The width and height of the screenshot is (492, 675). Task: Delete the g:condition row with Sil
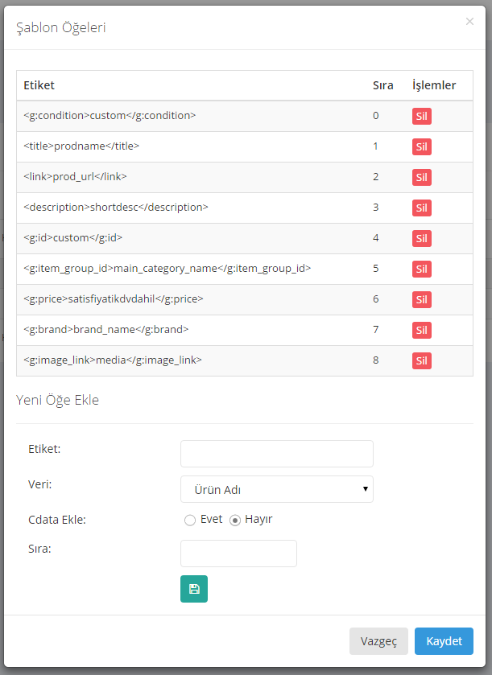[x=422, y=116]
